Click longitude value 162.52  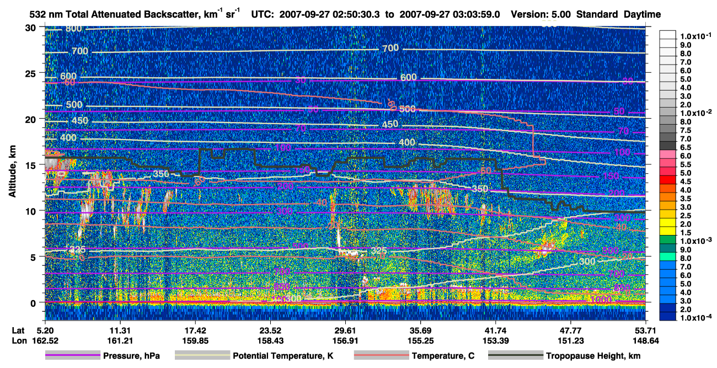45,341
